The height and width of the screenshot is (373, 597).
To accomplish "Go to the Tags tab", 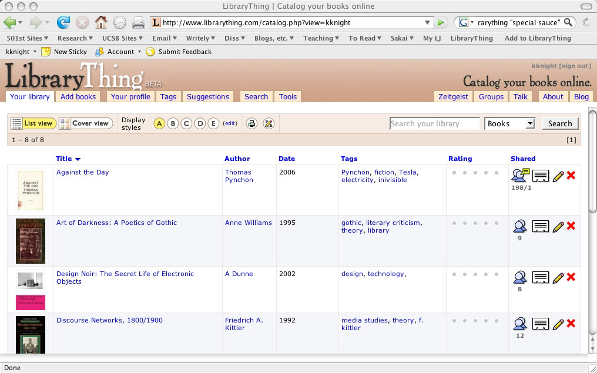I will click(x=168, y=97).
